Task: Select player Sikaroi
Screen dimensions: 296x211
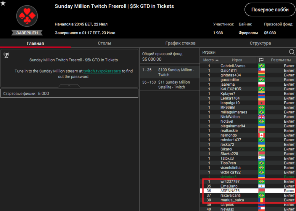Action: (226, 149)
